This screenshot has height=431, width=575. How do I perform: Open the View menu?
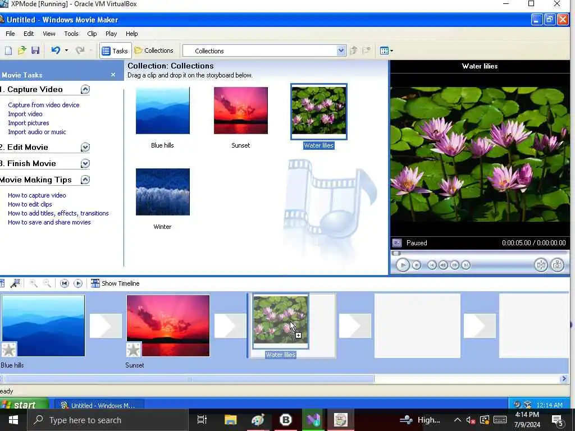(49, 34)
